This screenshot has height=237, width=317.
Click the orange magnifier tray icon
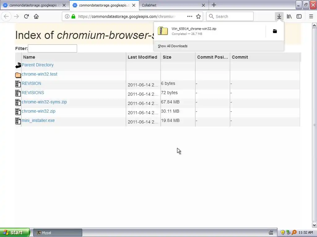point(294,232)
